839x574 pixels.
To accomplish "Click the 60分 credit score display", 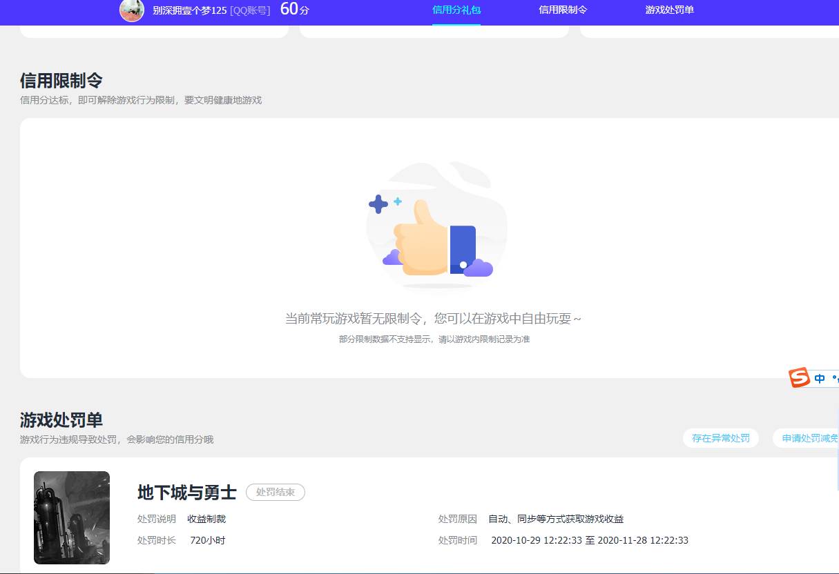I will coord(295,10).
